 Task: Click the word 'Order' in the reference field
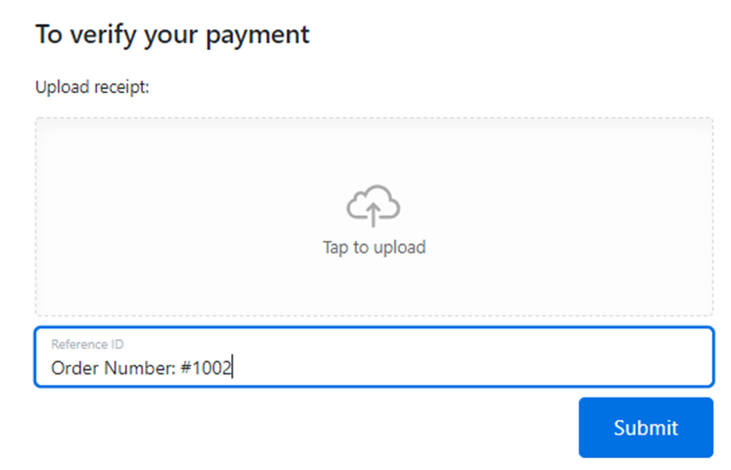(74, 368)
